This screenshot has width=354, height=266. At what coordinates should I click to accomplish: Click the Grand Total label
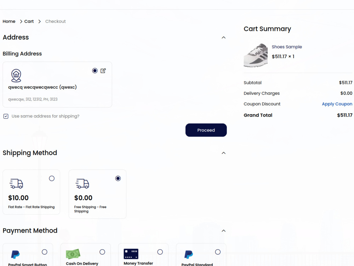click(x=258, y=115)
